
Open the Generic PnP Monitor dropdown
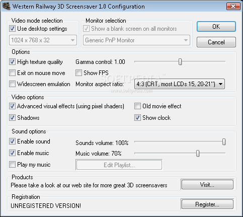[136, 40]
